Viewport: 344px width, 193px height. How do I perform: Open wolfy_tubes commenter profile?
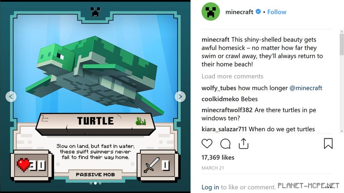[x=219, y=88]
